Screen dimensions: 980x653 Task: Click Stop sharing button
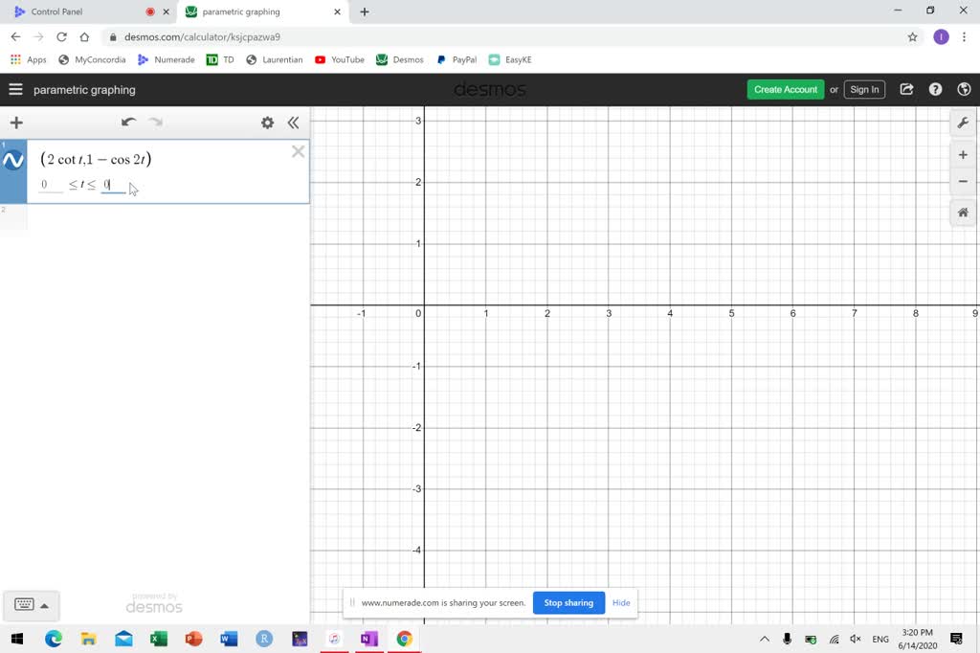click(x=568, y=603)
